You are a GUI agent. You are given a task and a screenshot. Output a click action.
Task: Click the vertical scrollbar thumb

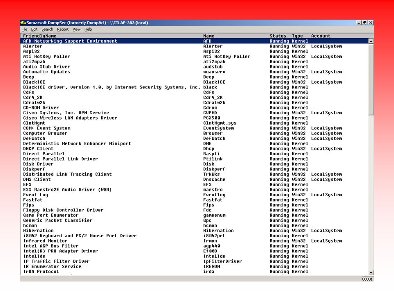point(371,79)
